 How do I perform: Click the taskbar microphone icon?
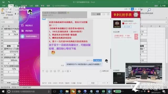(x=49, y=91)
